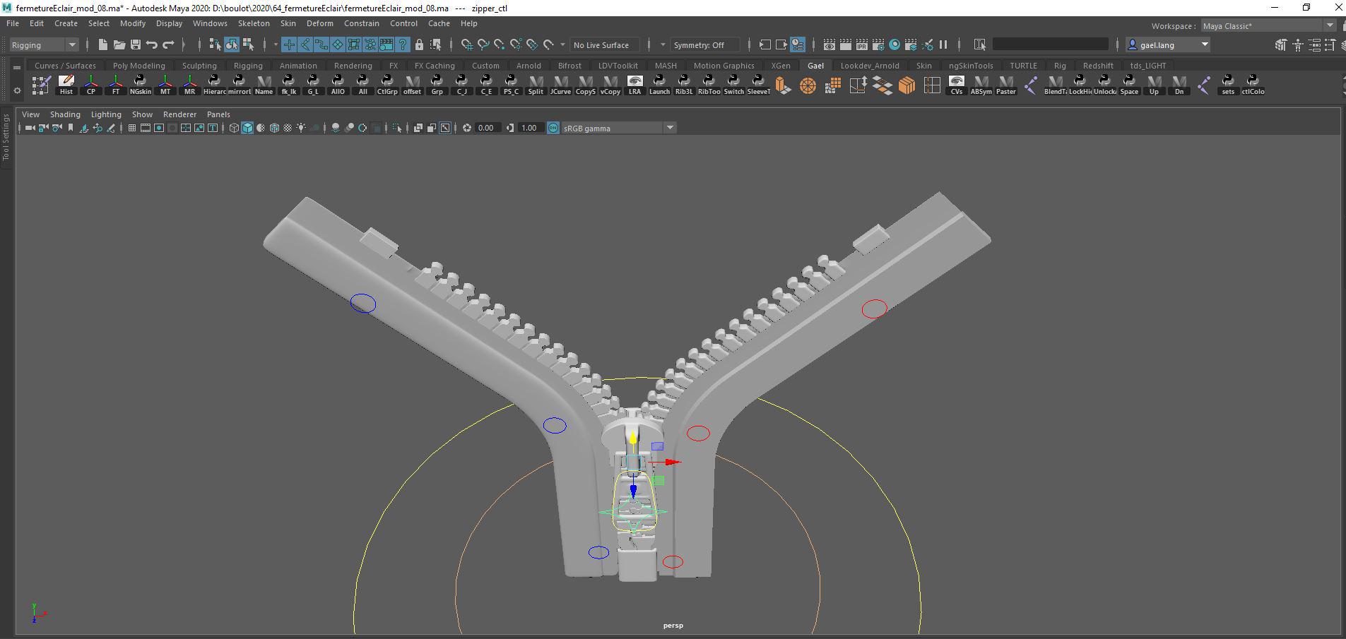This screenshot has width=1346, height=639.
Task: Click the ctlColo shelf script
Action: coord(1252,84)
